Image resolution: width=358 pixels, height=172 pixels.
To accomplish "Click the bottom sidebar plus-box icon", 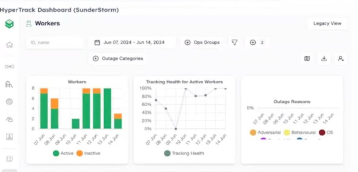I will [x=9, y=159].
